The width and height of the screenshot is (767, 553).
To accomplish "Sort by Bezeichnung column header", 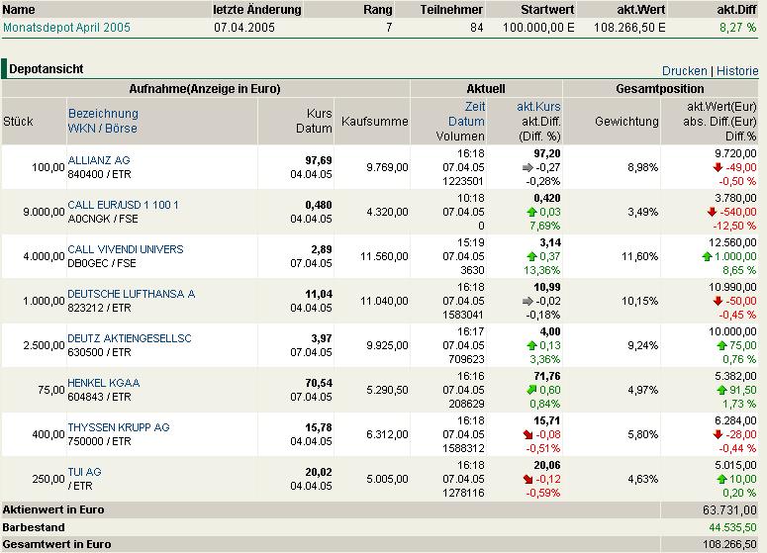I will pos(103,114).
